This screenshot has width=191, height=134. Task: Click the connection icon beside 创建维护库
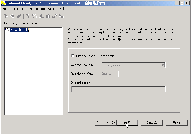coord(7,30)
